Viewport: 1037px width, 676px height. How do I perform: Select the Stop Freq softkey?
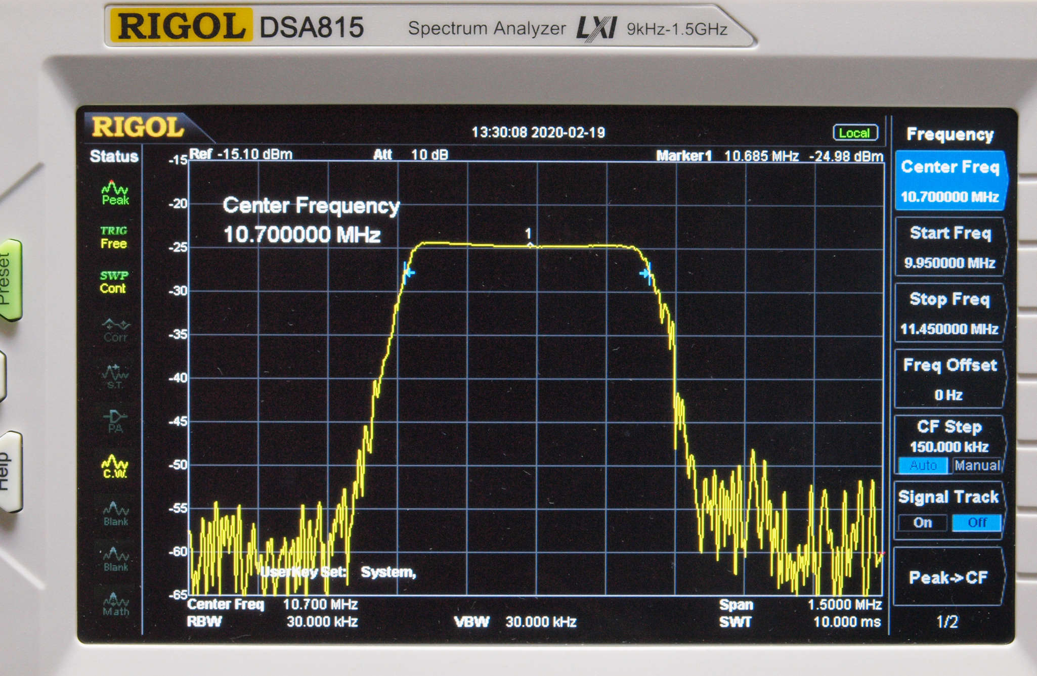[x=949, y=313]
